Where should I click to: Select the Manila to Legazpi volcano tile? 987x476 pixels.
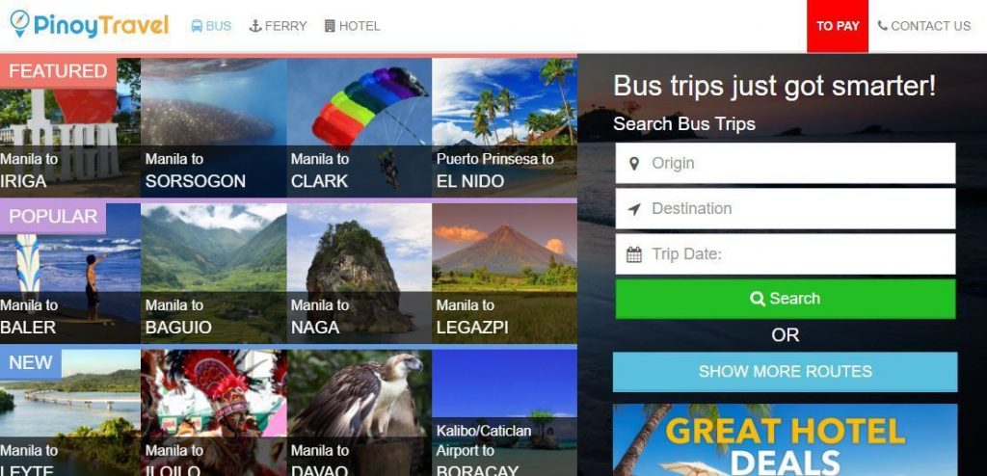tap(504, 274)
